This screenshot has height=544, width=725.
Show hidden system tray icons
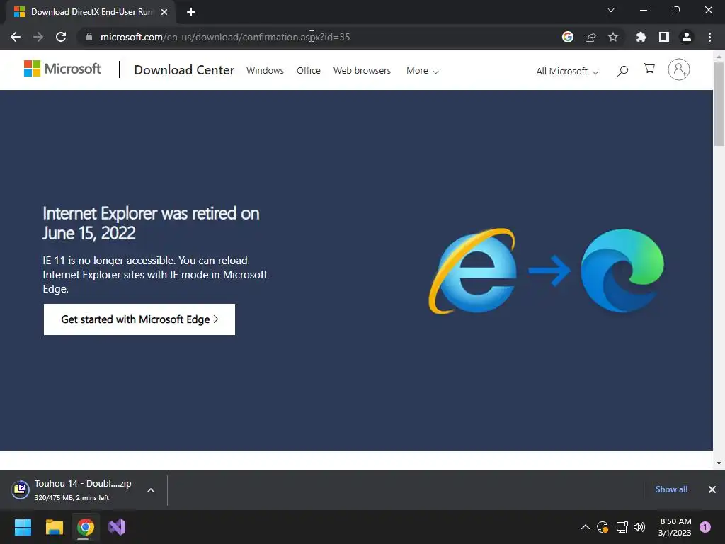(x=586, y=527)
